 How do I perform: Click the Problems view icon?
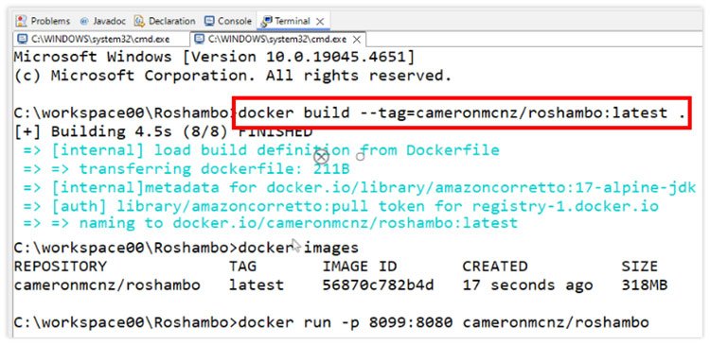click(21, 21)
